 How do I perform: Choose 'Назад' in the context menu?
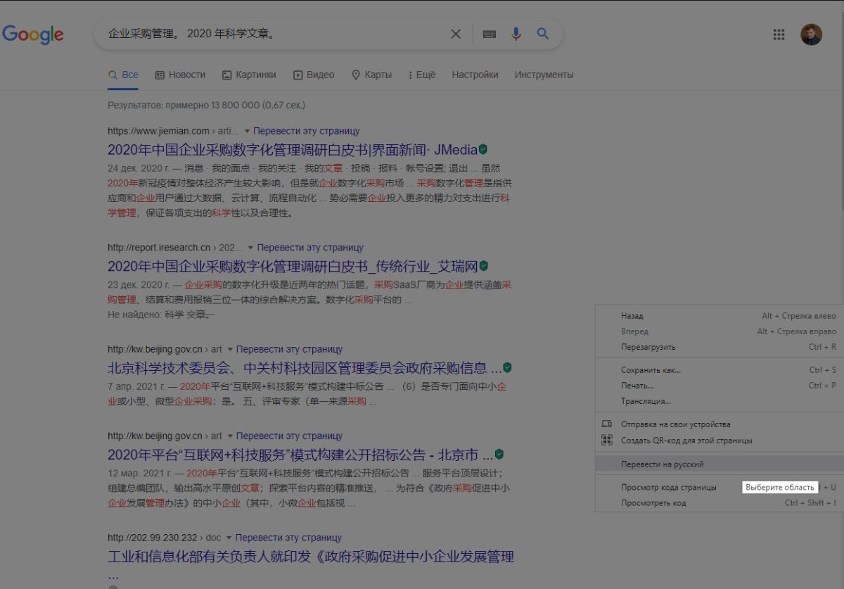[719, 316]
